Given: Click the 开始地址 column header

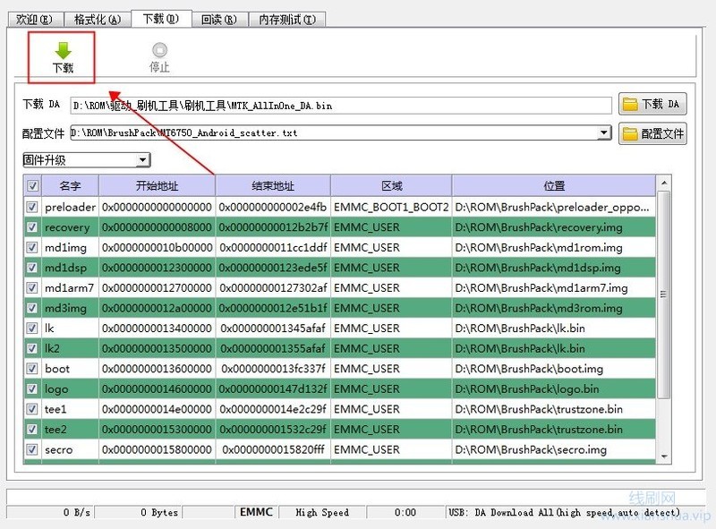Looking at the screenshot, I should 158,186.
